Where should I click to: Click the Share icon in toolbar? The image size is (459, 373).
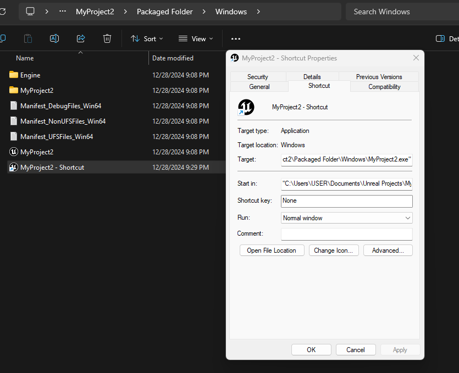[x=81, y=38]
